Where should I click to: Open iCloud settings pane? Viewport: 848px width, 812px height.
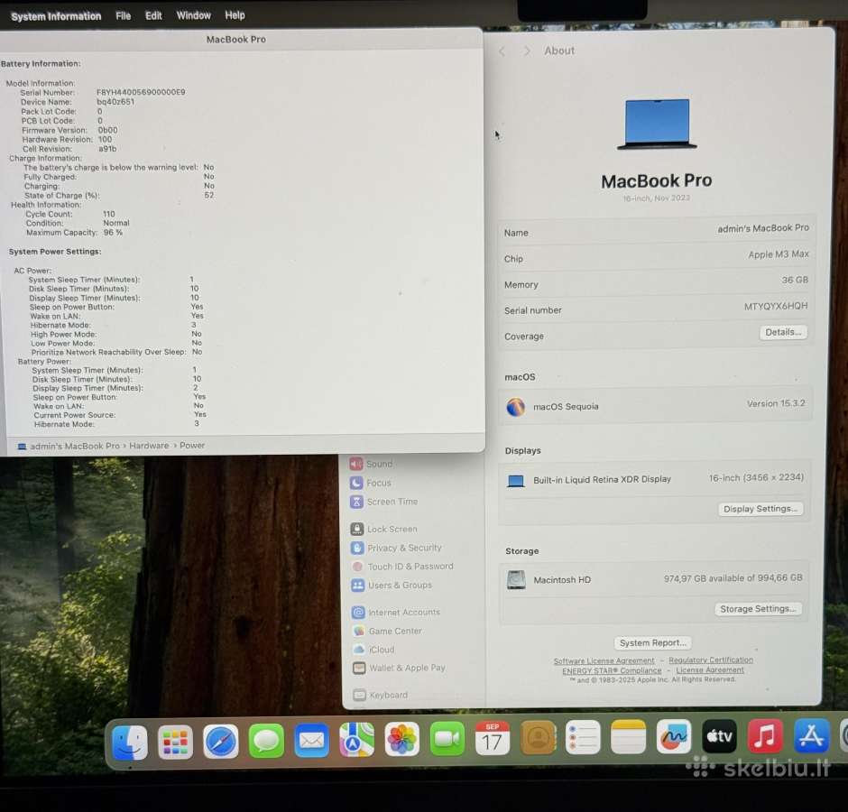(373, 650)
